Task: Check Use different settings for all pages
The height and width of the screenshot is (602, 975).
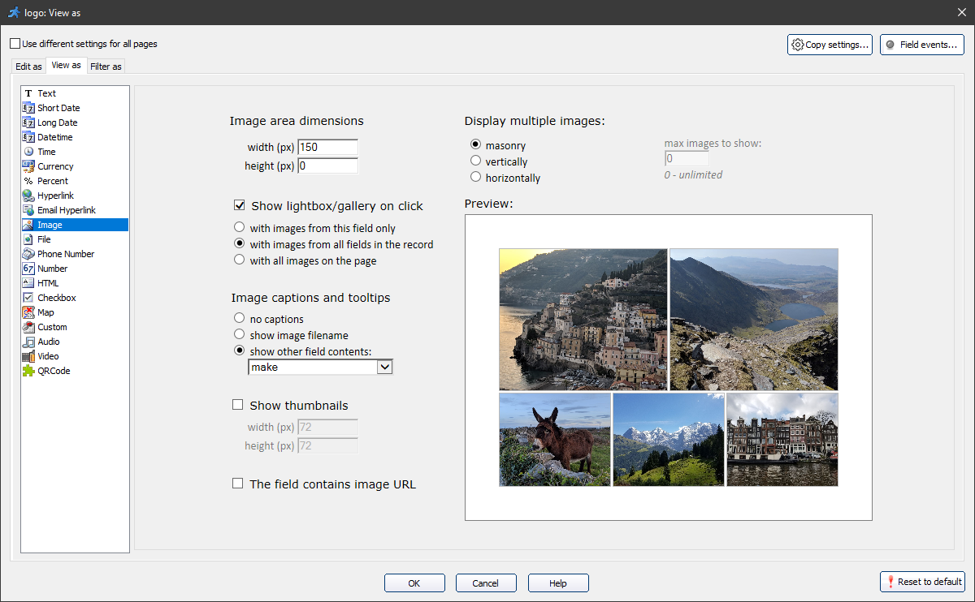Action: click(x=15, y=44)
